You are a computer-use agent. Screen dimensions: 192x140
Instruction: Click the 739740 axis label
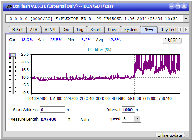165,98
